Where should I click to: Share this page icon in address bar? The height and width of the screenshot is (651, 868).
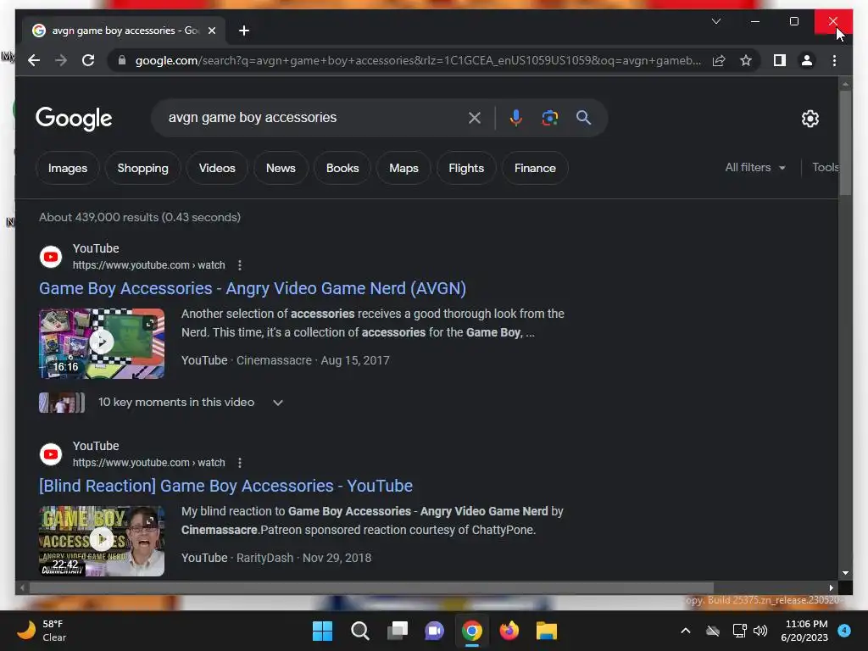tap(719, 60)
